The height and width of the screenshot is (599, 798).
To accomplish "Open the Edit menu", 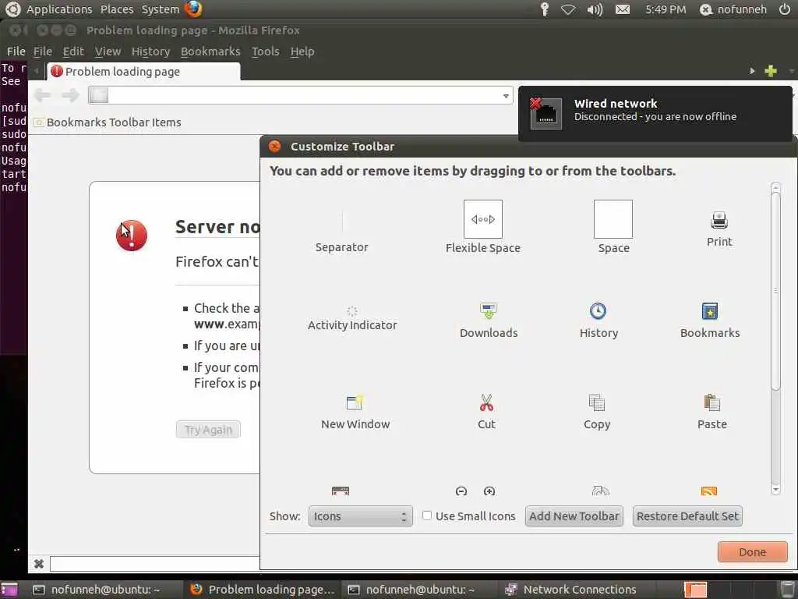I will pos(73,51).
